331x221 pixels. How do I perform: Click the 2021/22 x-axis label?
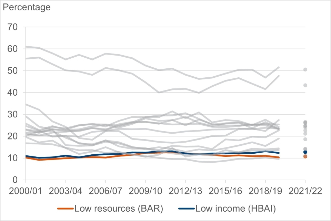click(305, 191)
